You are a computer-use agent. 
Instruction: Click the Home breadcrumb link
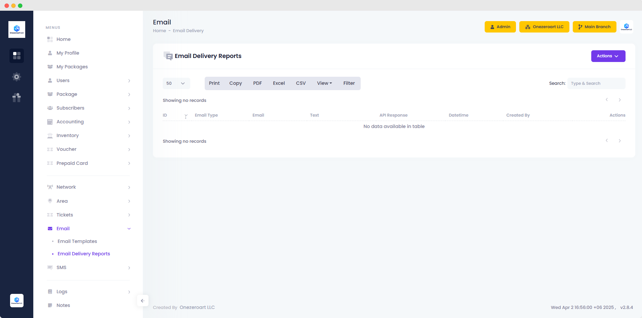click(159, 30)
